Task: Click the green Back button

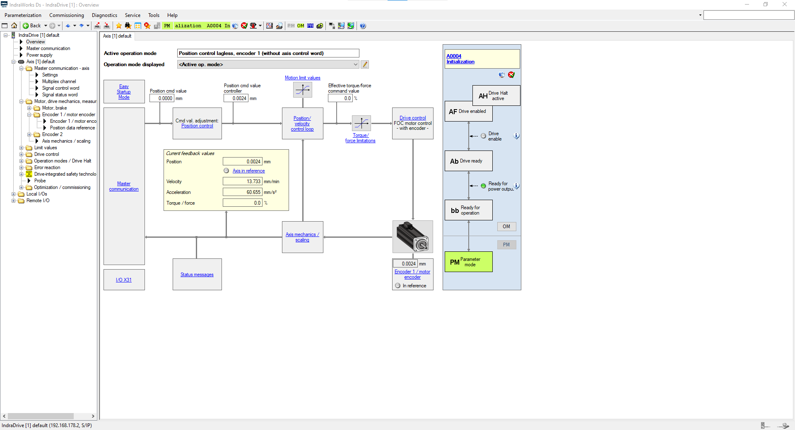Action: click(x=33, y=26)
